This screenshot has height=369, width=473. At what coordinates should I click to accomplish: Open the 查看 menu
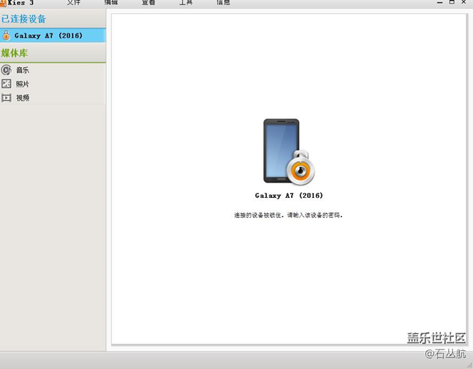[148, 2]
